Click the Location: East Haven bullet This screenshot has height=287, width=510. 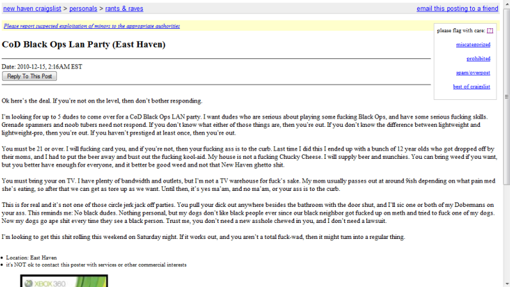(31, 258)
